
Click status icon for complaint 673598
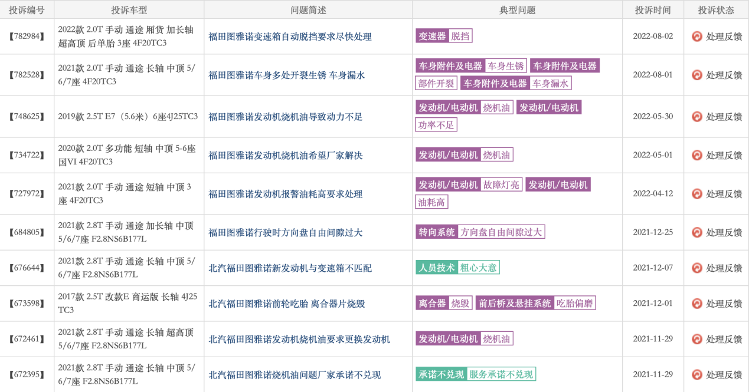(x=697, y=304)
